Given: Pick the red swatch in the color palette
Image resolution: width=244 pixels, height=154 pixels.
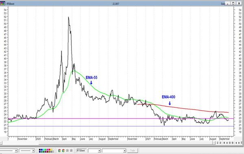Looking at the screenshot, I should (50, 150).
